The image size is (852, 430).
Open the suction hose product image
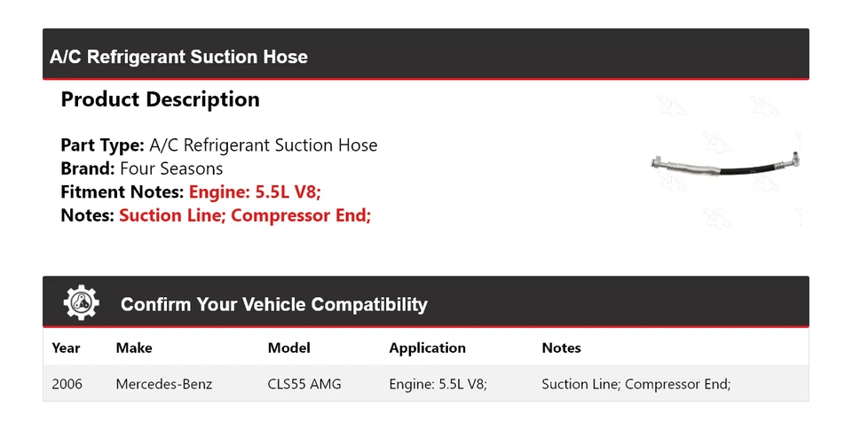pyautogui.click(x=729, y=164)
